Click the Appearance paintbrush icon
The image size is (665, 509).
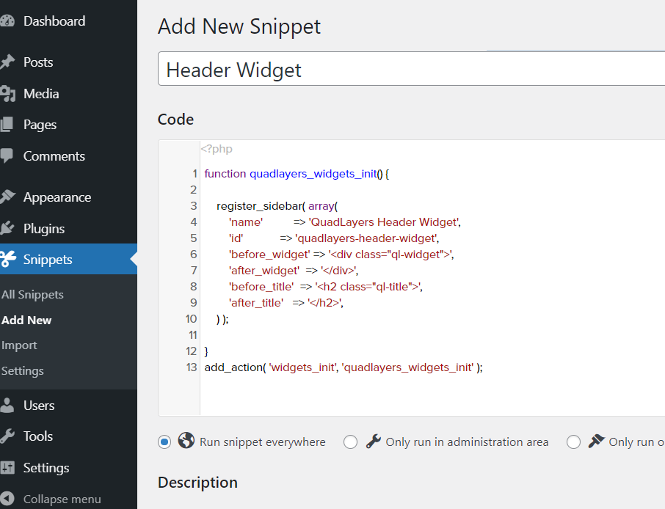tap(7, 197)
